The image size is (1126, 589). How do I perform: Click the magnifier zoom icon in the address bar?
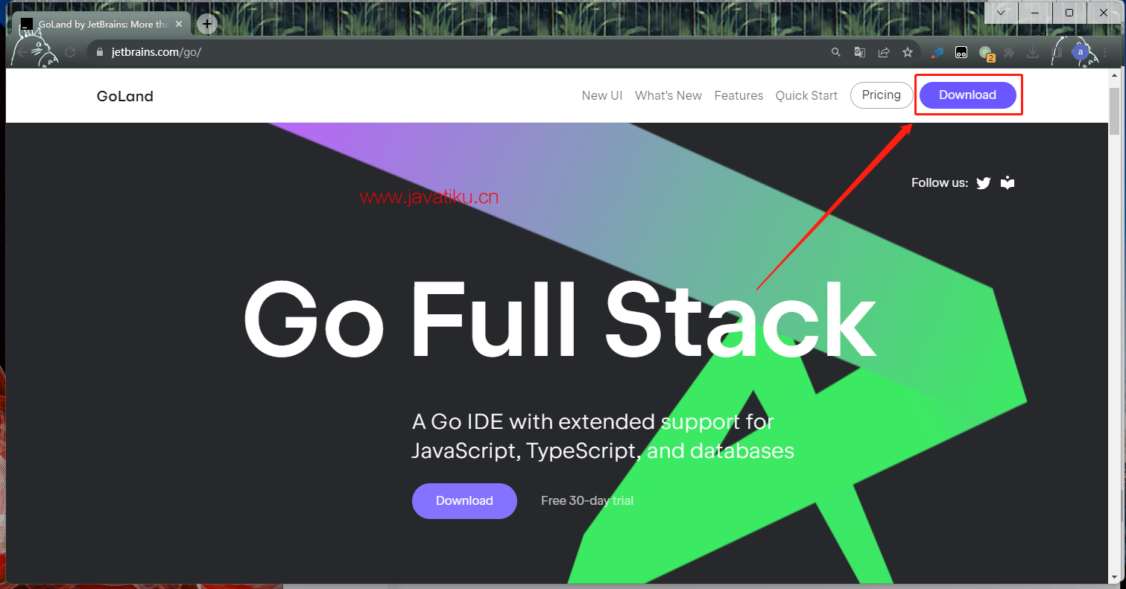(836, 52)
